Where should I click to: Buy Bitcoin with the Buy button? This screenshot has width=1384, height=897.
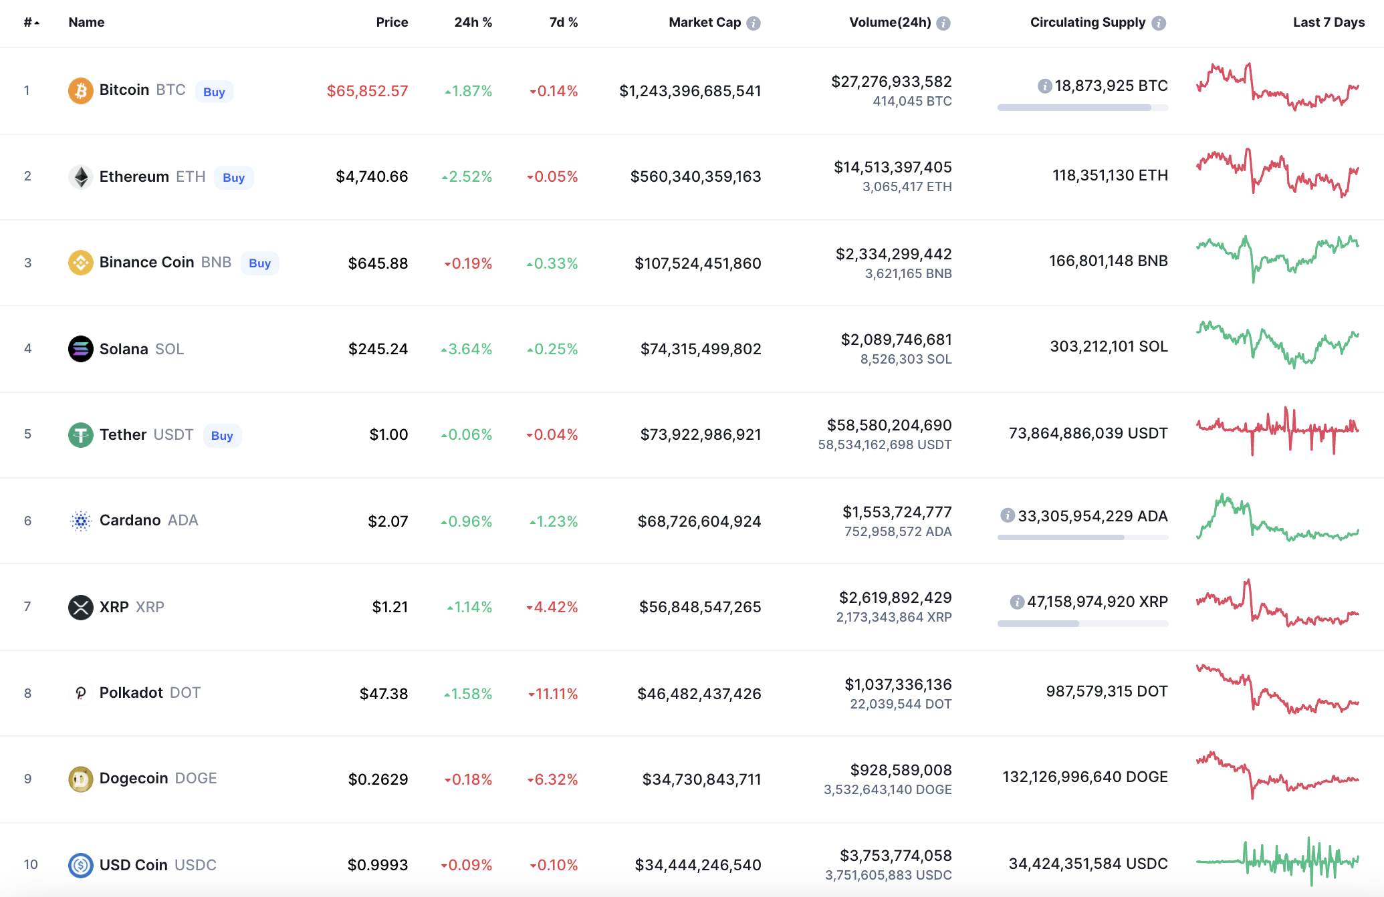(x=214, y=92)
